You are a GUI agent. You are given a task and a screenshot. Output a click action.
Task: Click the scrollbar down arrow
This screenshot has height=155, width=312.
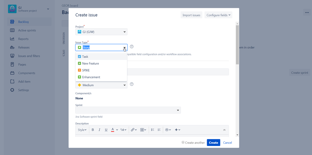[237, 135]
